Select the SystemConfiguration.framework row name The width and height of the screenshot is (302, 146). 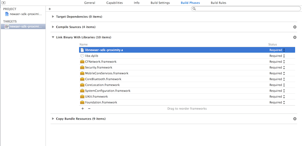108,91
